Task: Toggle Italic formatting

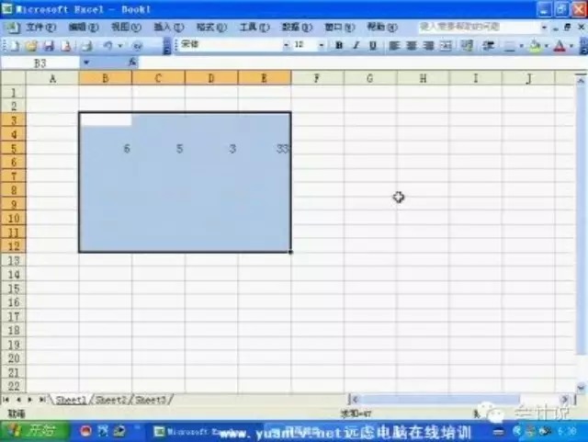Action: 356,45
